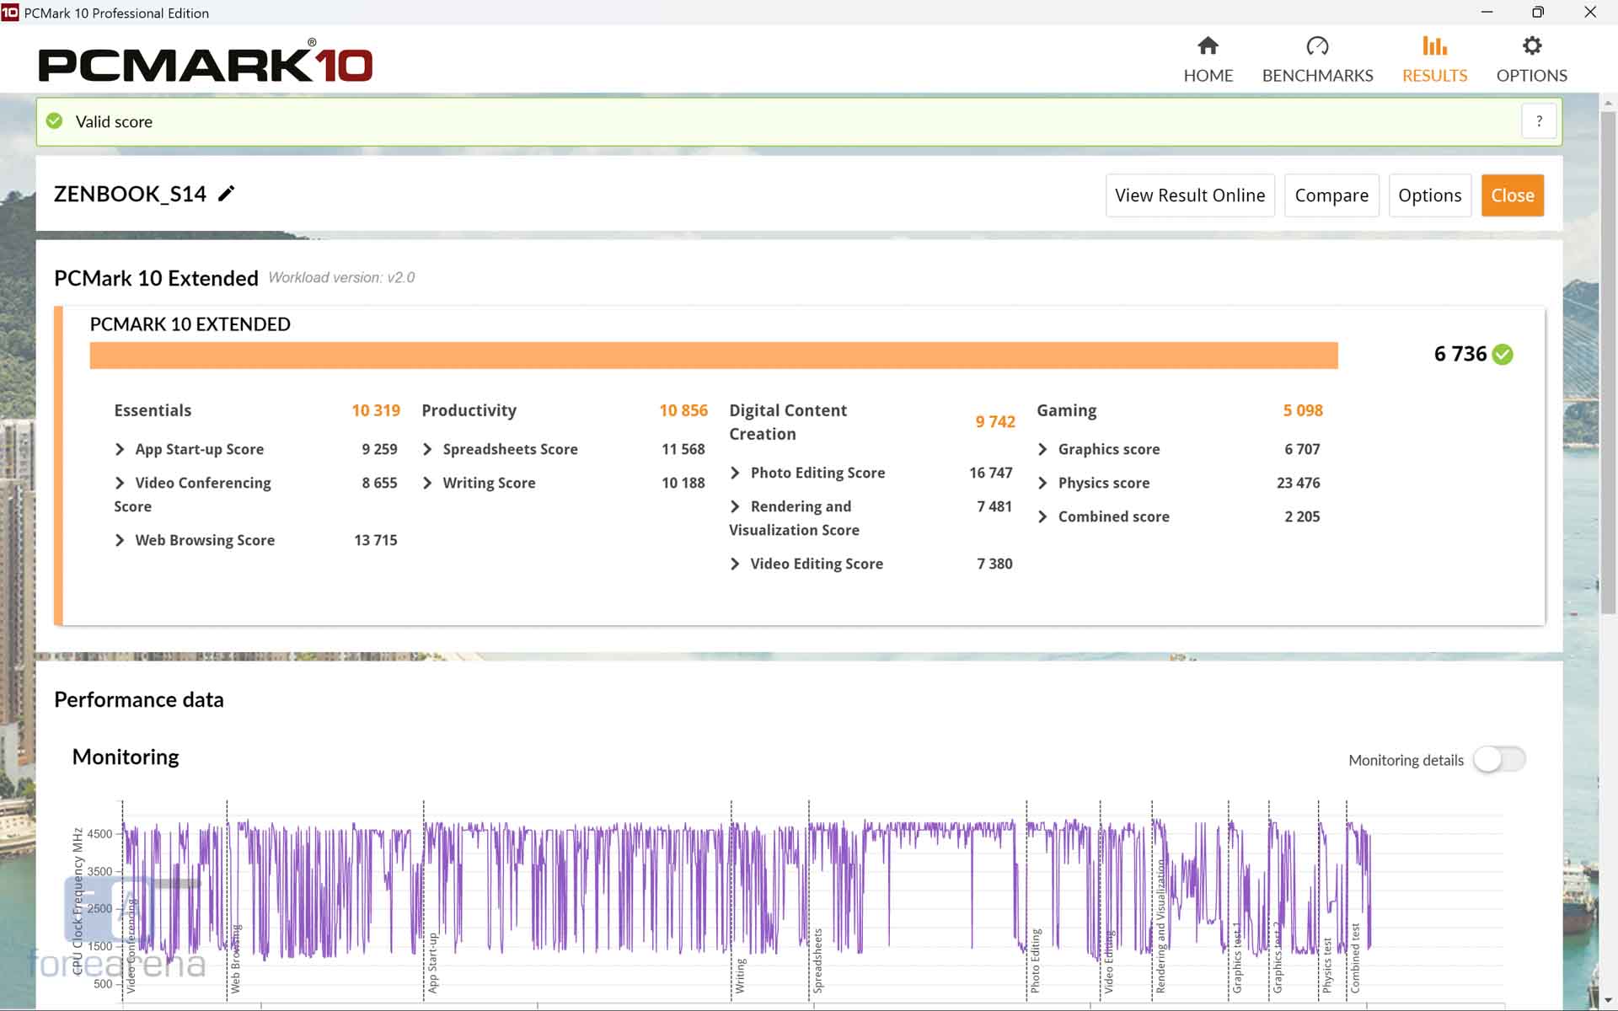Click the Benchmarks gauge icon
The image size is (1618, 1011).
pyautogui.click(x=1317, y=45)
